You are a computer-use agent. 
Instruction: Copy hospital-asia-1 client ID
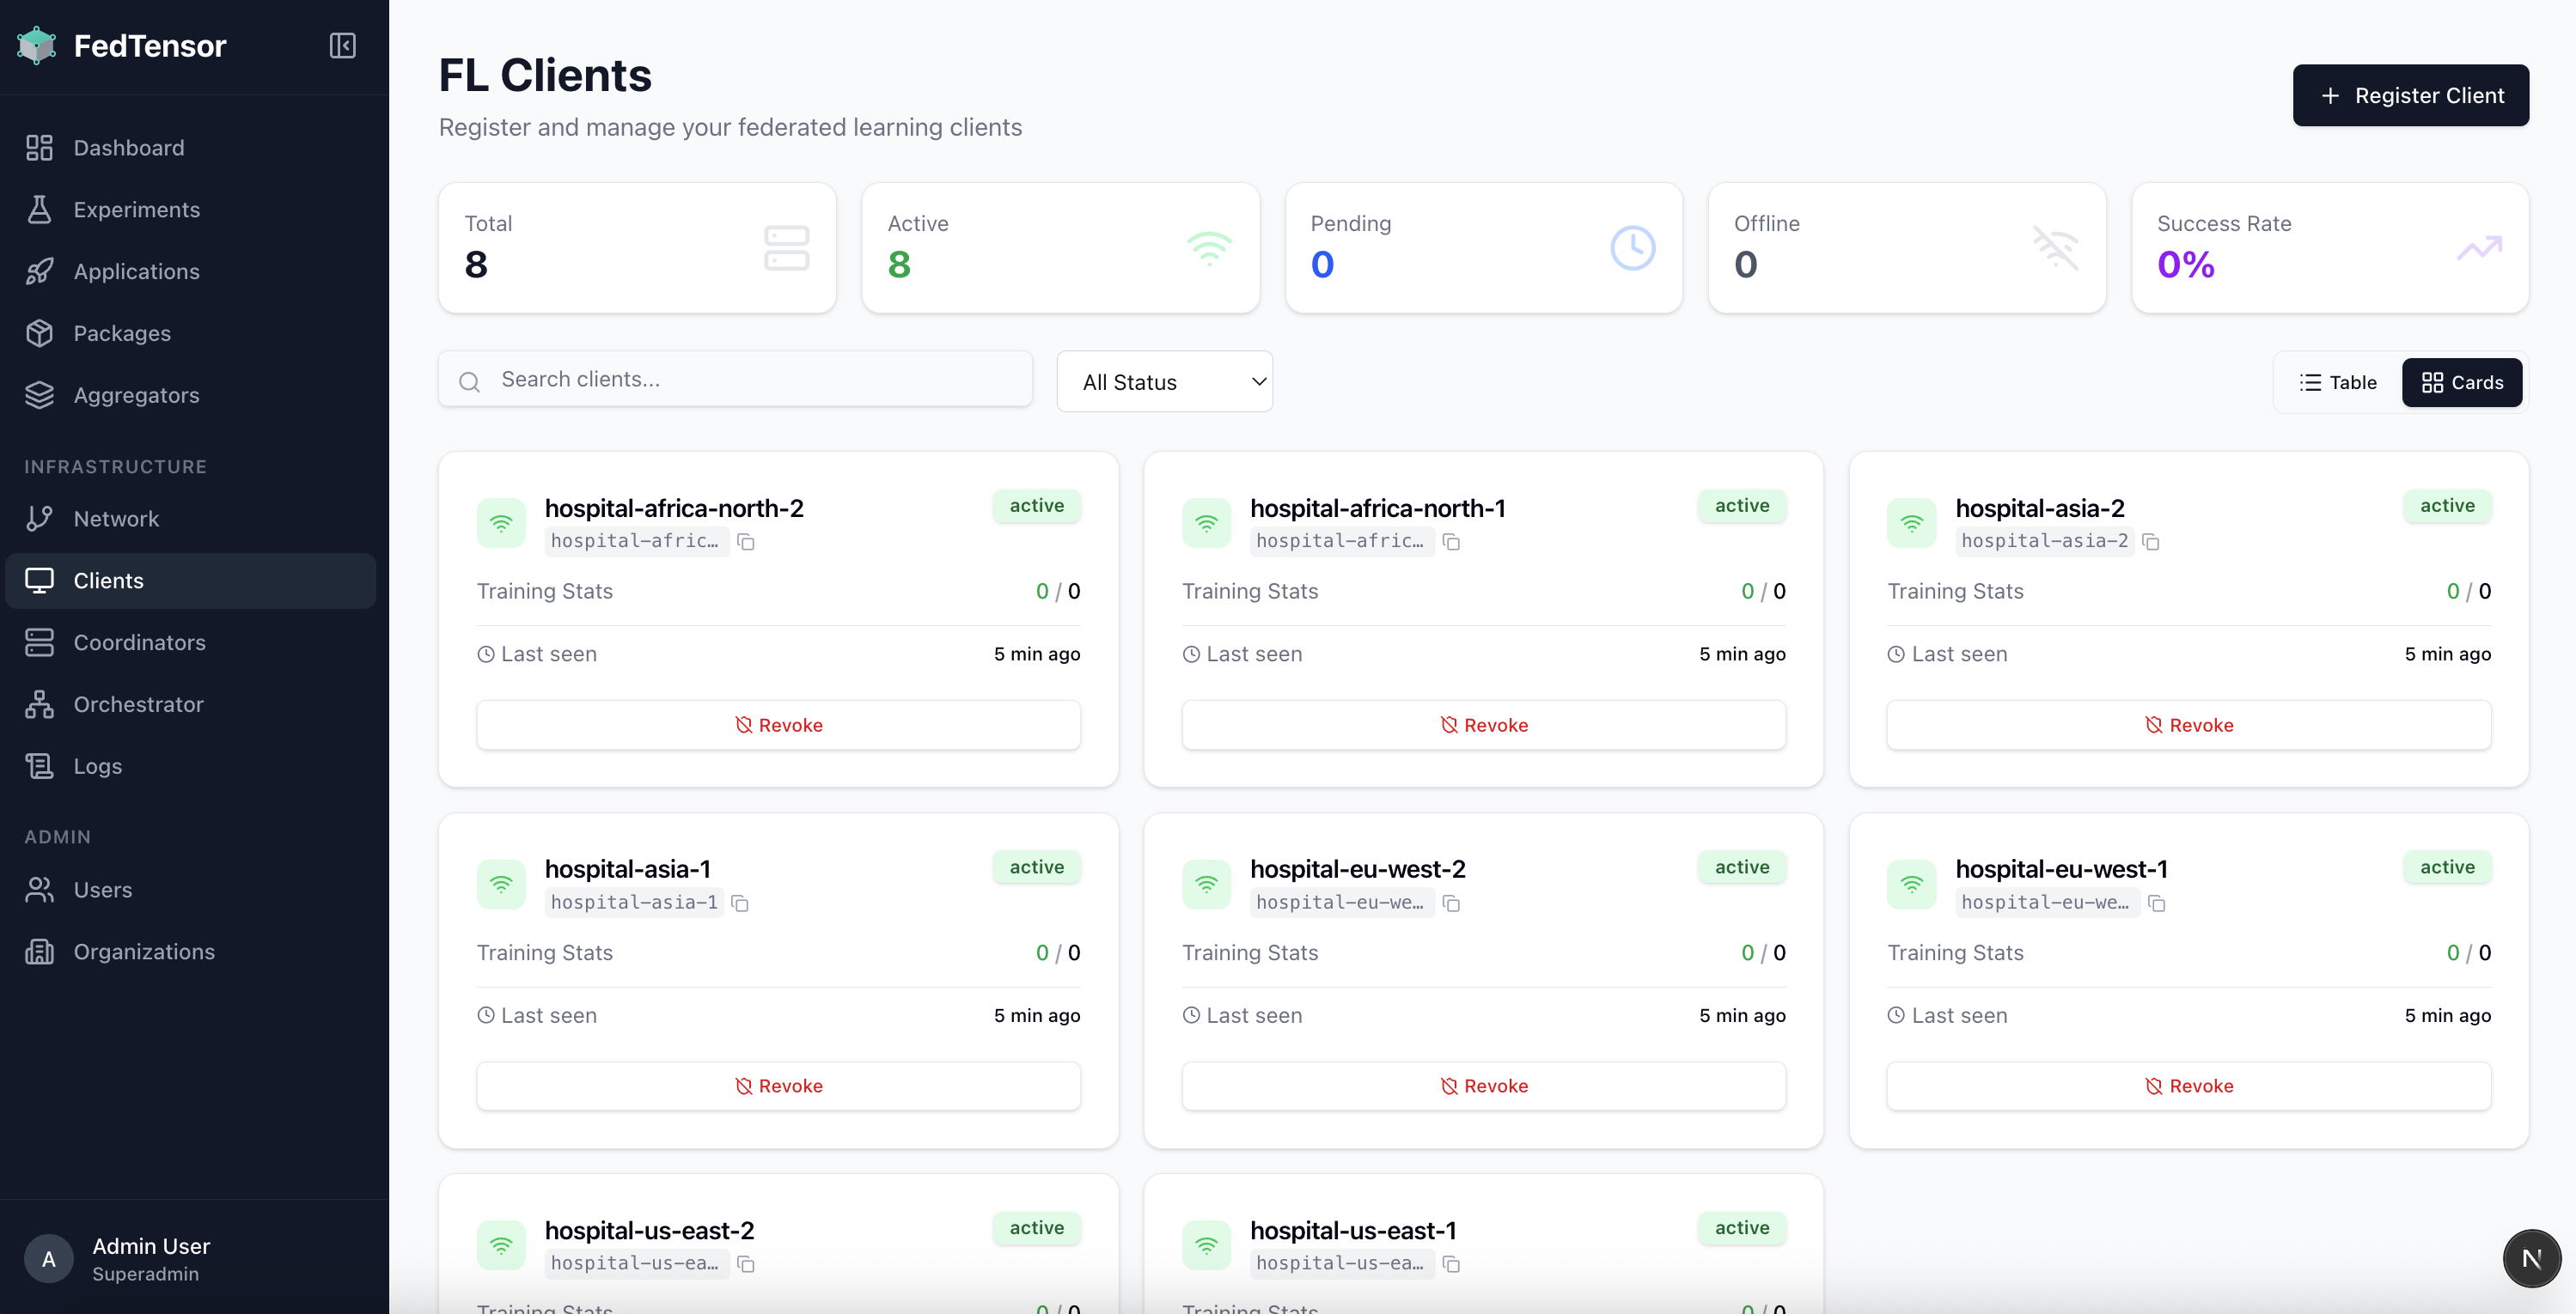click(740, 903)
